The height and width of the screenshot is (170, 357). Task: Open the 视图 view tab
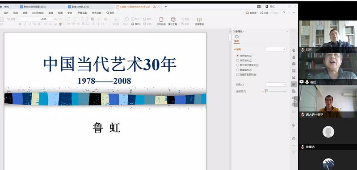[60, 13]
